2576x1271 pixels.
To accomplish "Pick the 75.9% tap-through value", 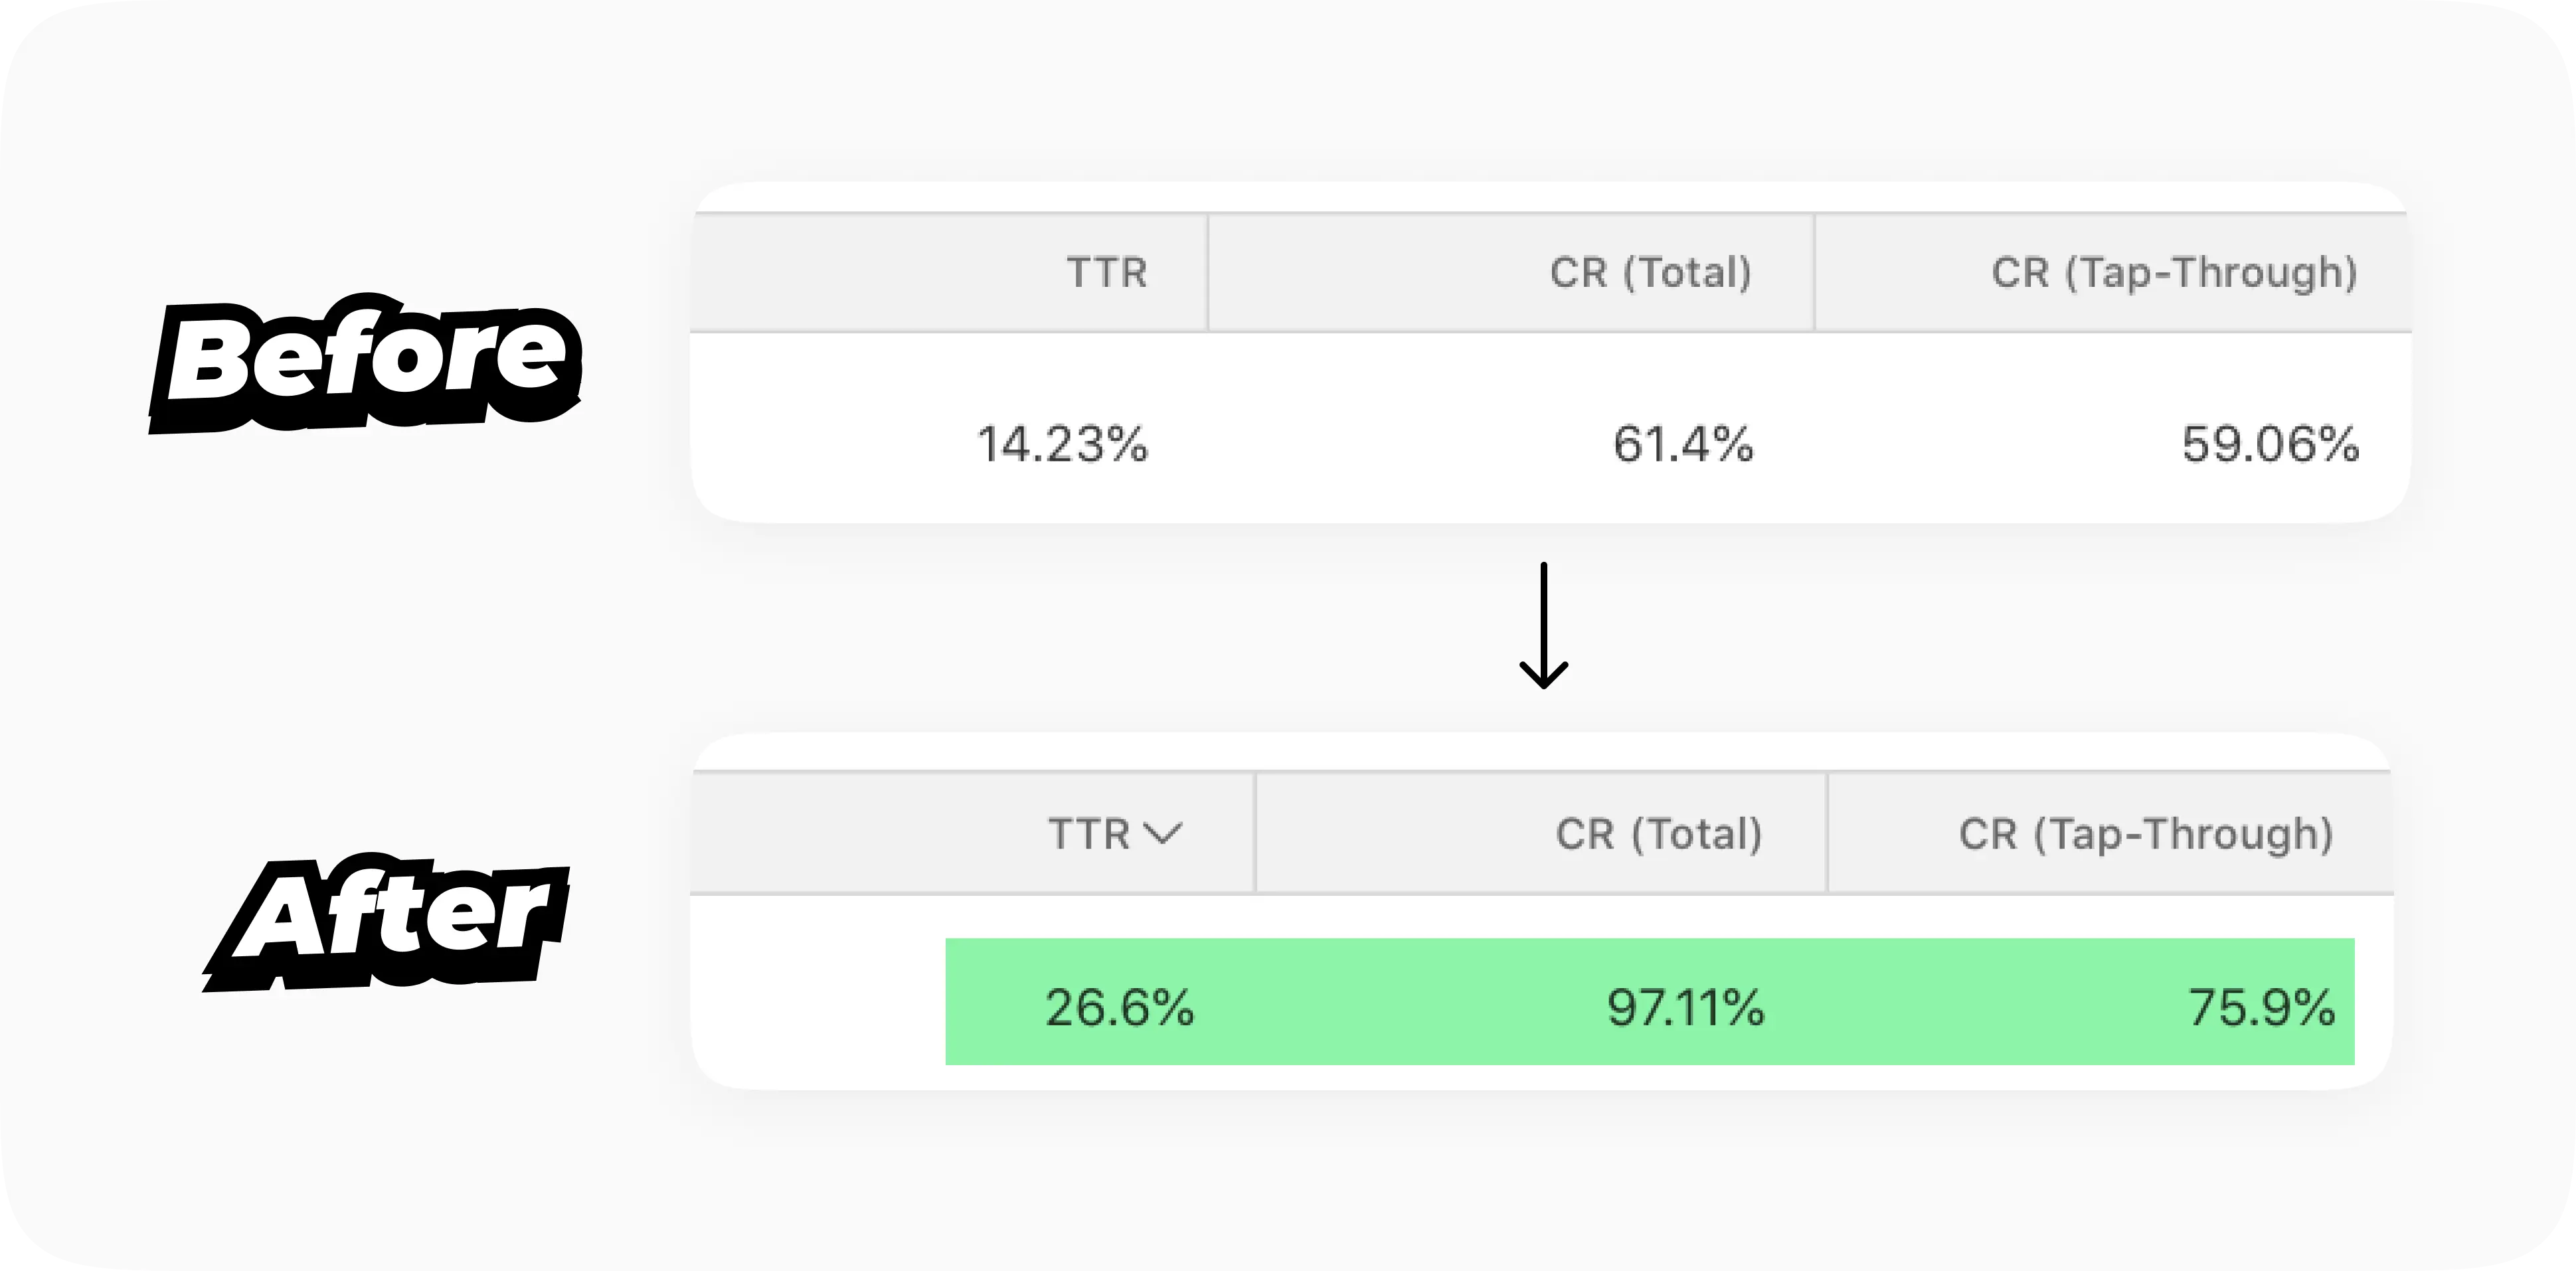I will (2261, 1007).
